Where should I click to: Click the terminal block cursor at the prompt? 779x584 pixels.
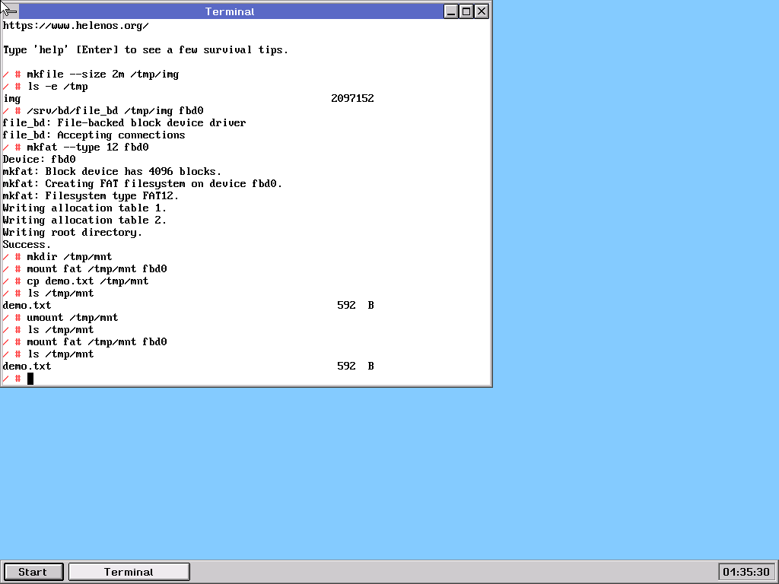pyautogui.click(x=30, y=379)
